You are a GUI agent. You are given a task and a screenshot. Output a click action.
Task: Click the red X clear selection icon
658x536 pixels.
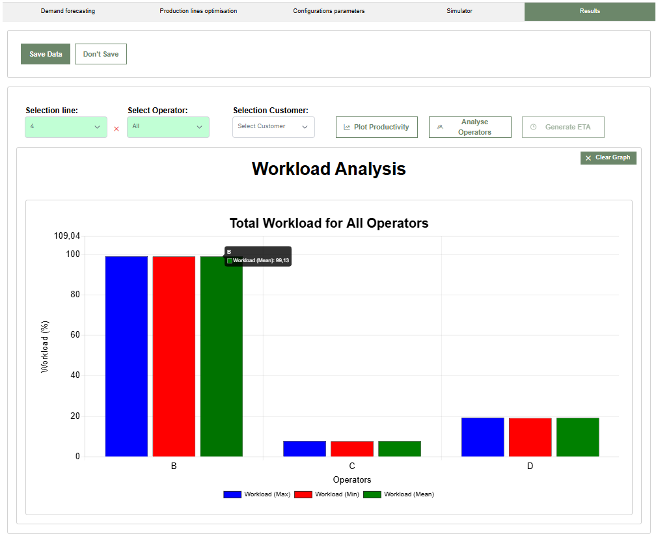117,129
